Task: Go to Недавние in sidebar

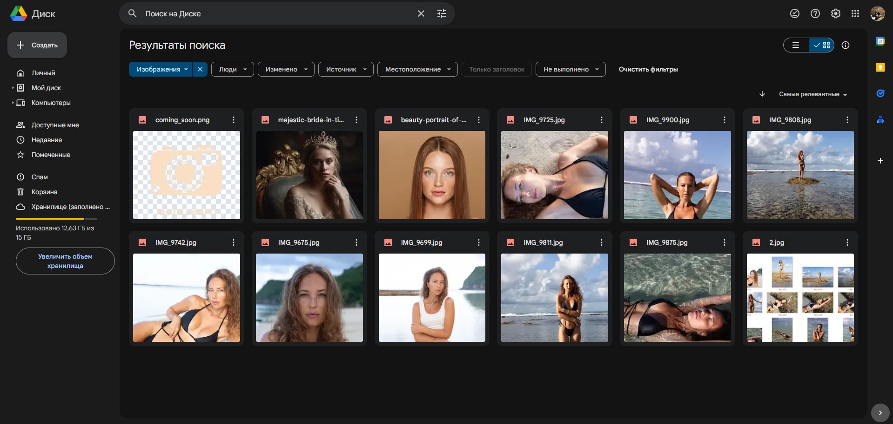Action: point(47,140)
